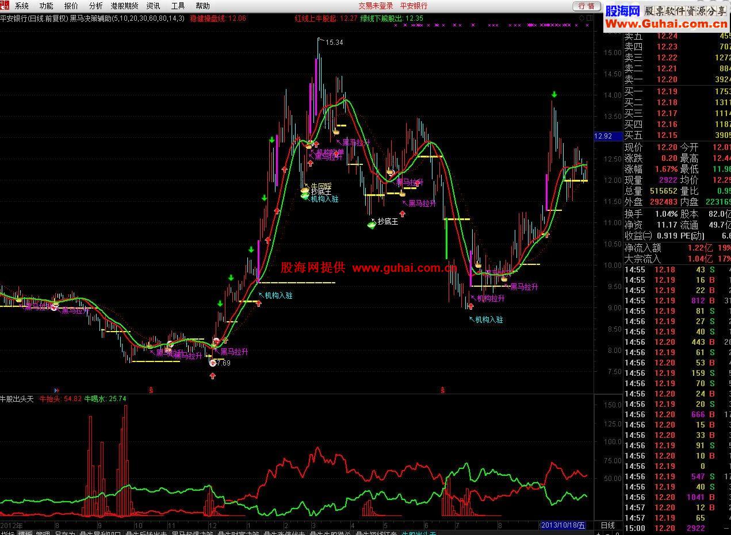The width and height of the screenshot is (731, 535).
Task: Select the 卖三 12.22 ask row
Action: click(678, 58)
